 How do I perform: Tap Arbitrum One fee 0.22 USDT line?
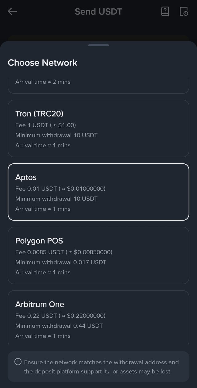coord(60,316)
